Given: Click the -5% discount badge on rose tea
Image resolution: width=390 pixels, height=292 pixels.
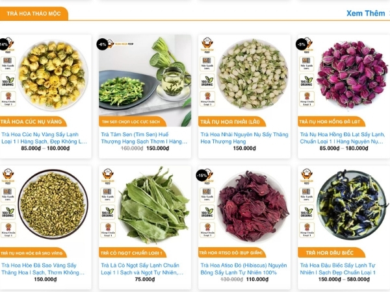Looking at the screenshot, I should 301,44.
